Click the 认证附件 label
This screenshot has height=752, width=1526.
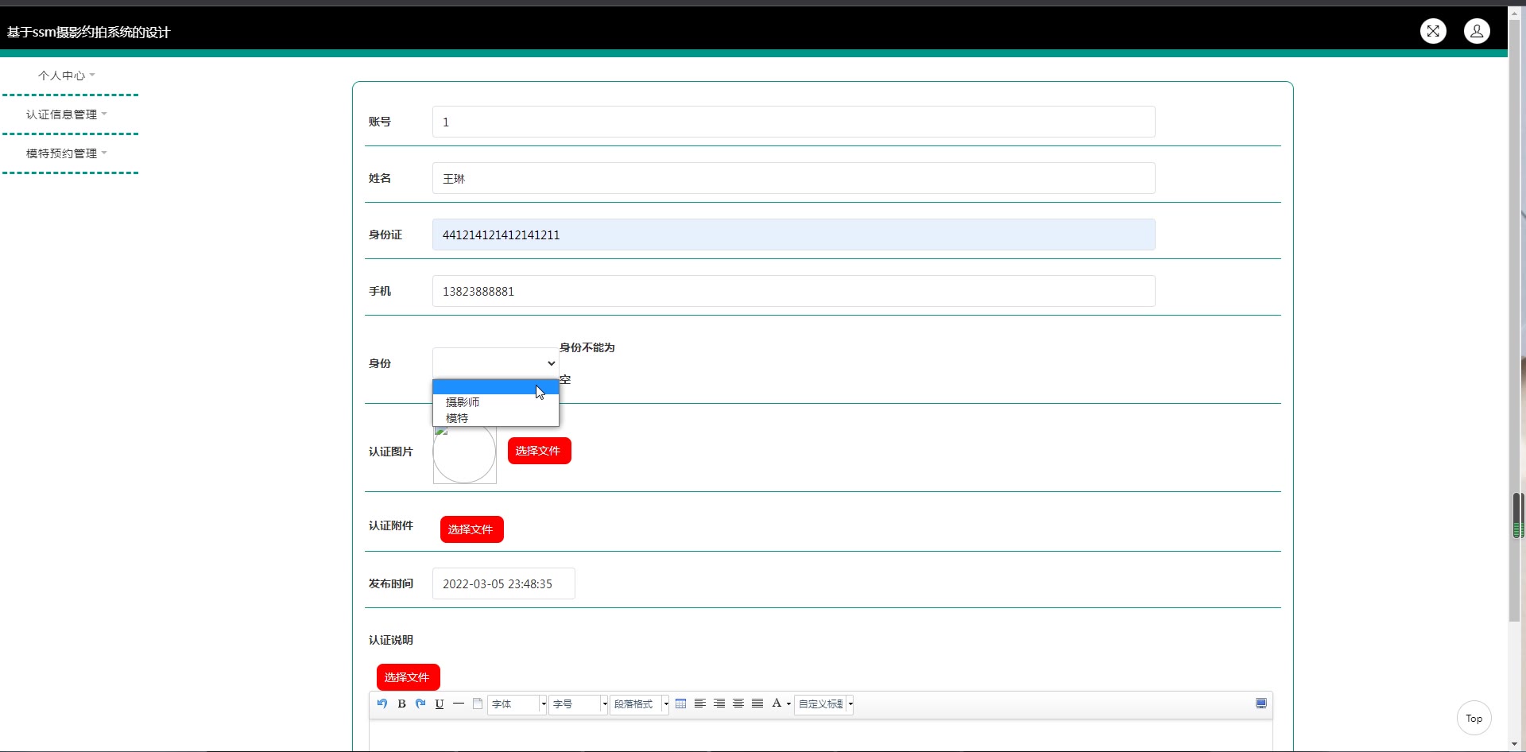click(391, 525)
